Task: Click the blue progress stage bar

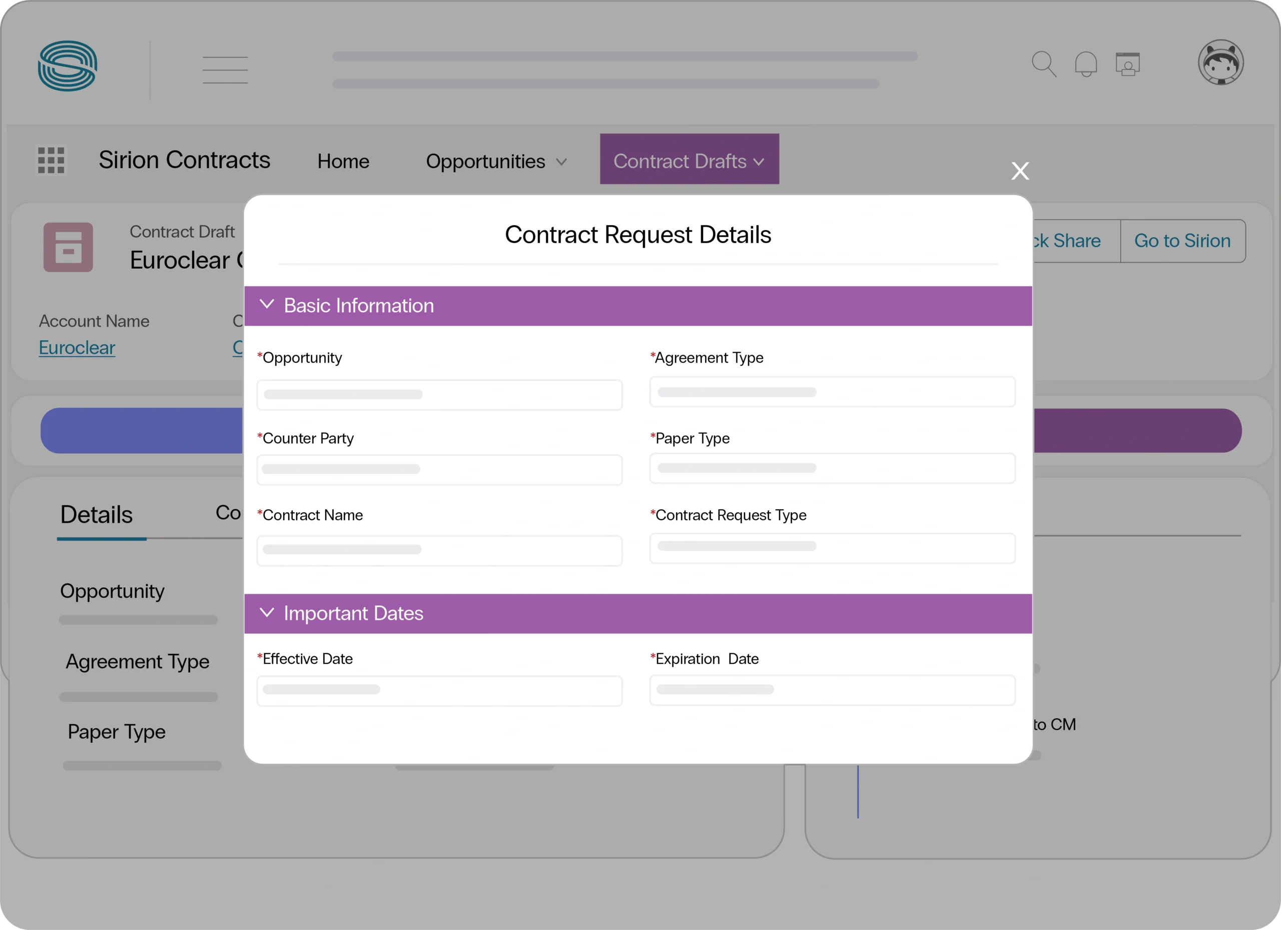Action: coord(141,430)
